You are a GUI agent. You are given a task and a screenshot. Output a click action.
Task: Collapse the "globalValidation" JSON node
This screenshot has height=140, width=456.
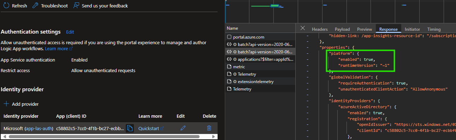click(x=308, y=77)
